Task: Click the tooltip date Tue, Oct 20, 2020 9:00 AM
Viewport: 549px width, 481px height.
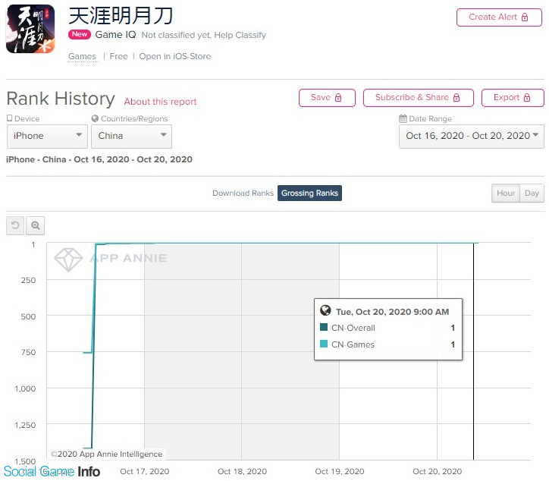Action: [x=393, y=312]
